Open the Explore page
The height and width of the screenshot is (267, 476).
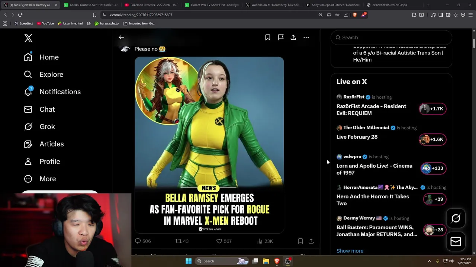[44, 75]
